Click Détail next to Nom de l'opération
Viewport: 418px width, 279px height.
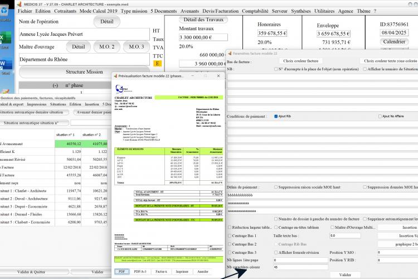[x=106, y=22]
